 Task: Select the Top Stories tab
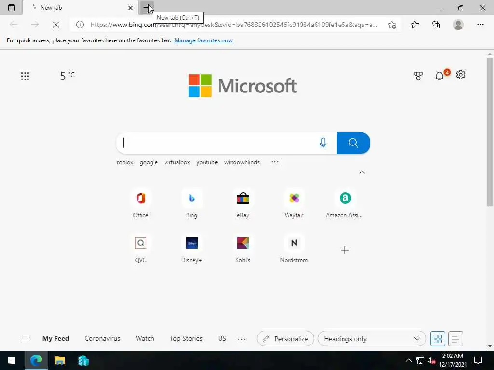pyautogui.click(x=186, y=339)
